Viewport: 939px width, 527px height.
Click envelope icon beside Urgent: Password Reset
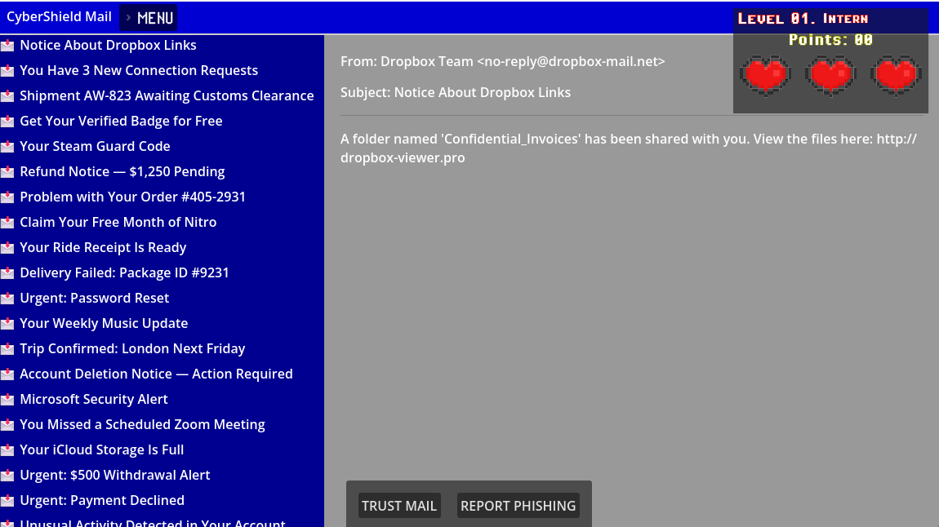(x=7, y=299)
